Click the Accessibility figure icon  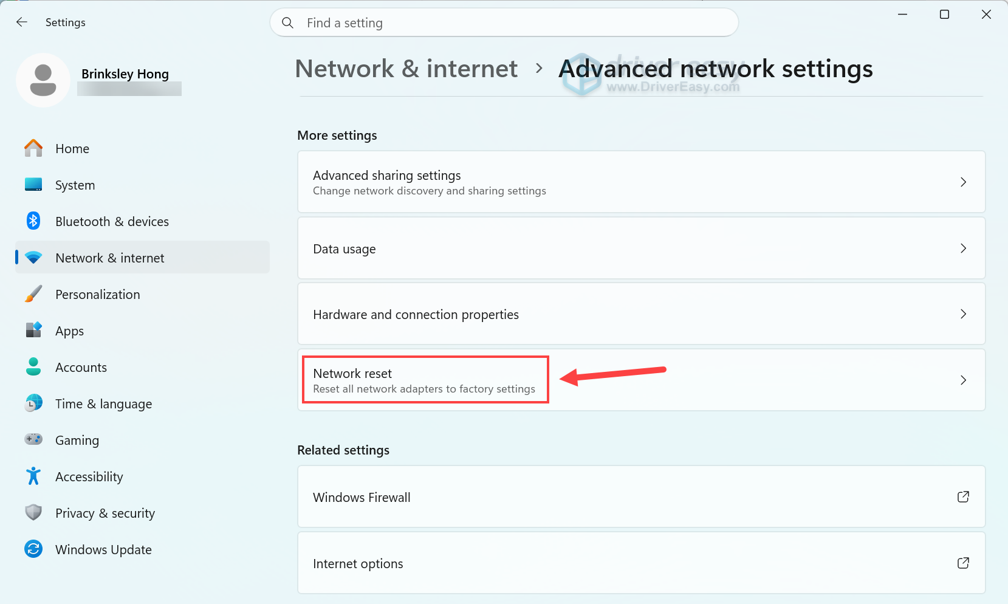coord(33,476)
